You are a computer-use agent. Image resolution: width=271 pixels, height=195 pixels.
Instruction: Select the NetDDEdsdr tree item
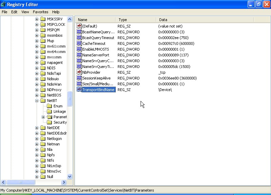[57, 133]
